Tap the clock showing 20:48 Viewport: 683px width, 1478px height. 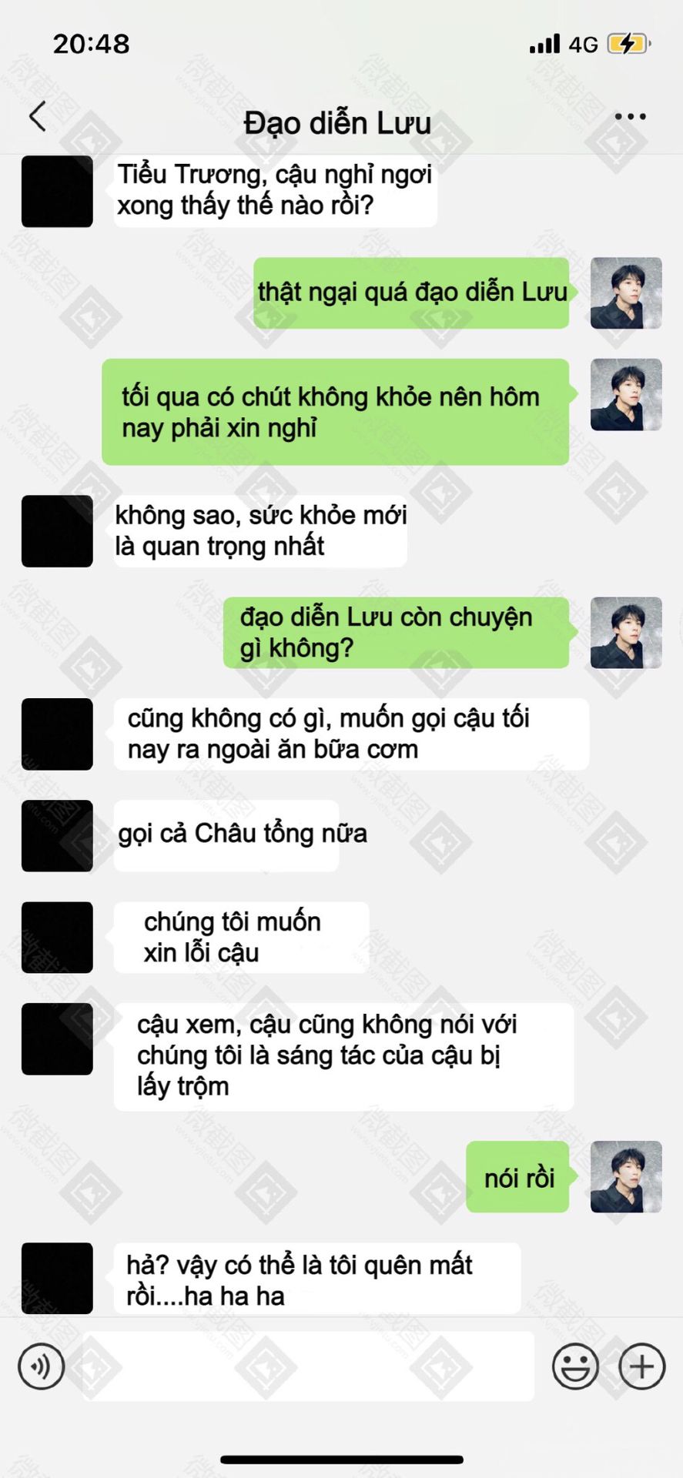click(92, 44)
